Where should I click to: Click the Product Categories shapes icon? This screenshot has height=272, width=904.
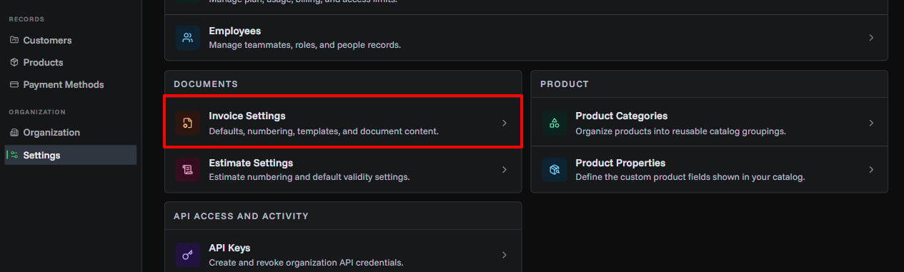tap(554, 123)
